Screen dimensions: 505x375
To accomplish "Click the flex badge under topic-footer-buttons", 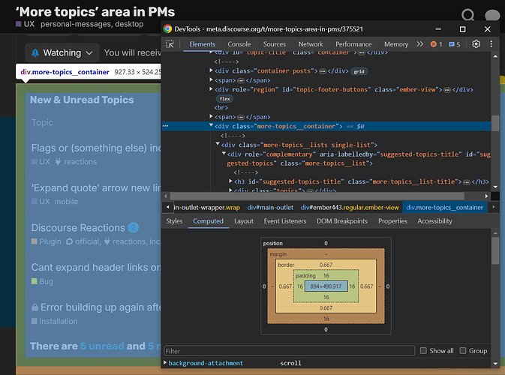I will click(x=224, y=99).
